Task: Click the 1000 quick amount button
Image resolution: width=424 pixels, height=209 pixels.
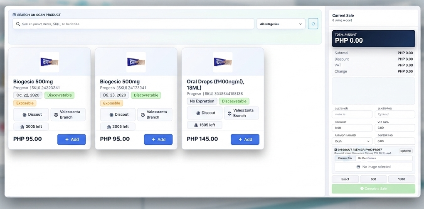Action: [x=402, y=179]
